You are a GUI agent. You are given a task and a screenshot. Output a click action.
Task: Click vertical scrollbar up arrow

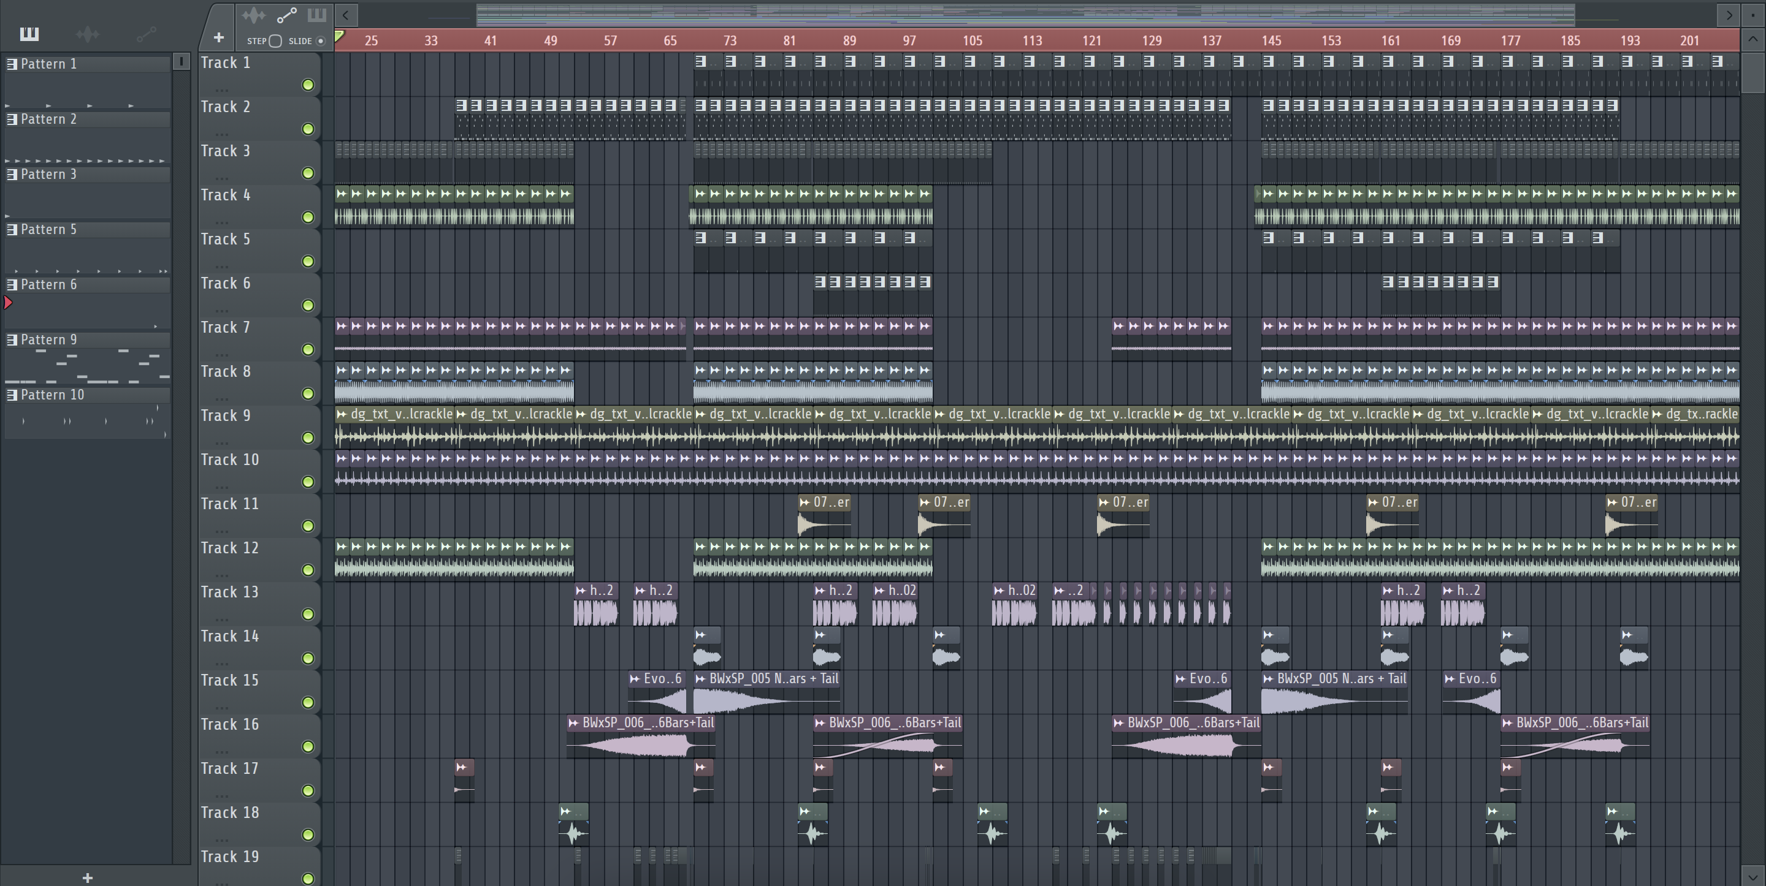tap(1753, 39)
